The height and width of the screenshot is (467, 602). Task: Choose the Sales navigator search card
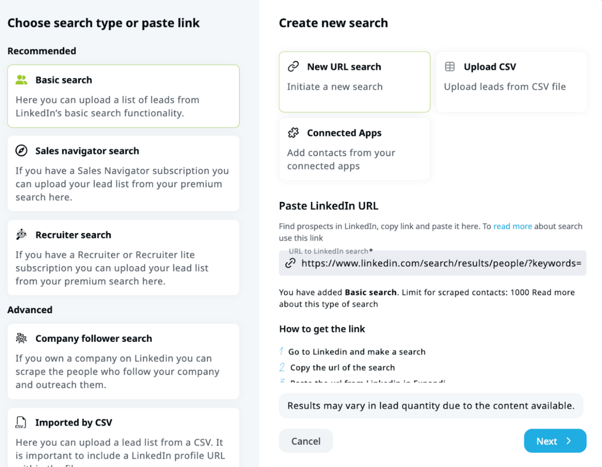pyautogui.click(x=123, y=173)
